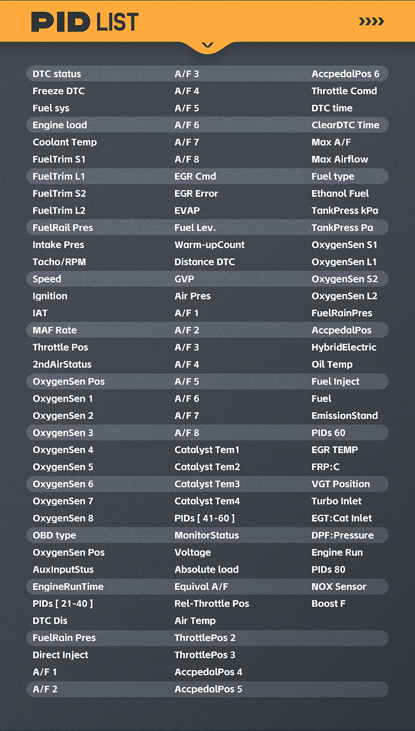This screenshot has height=731, width=415.
Task: Select the NOX Sensor entry
Action: [x=339, y=587]
